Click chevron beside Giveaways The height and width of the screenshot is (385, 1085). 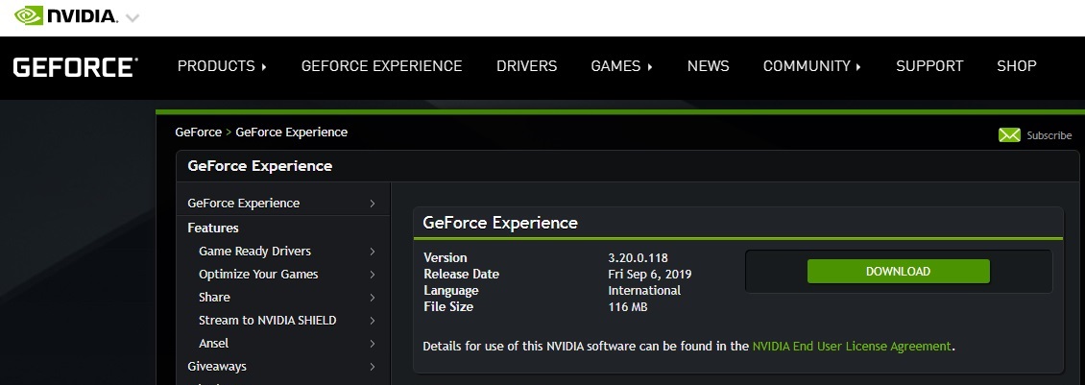pyautogui.click(x=373, y=367)
